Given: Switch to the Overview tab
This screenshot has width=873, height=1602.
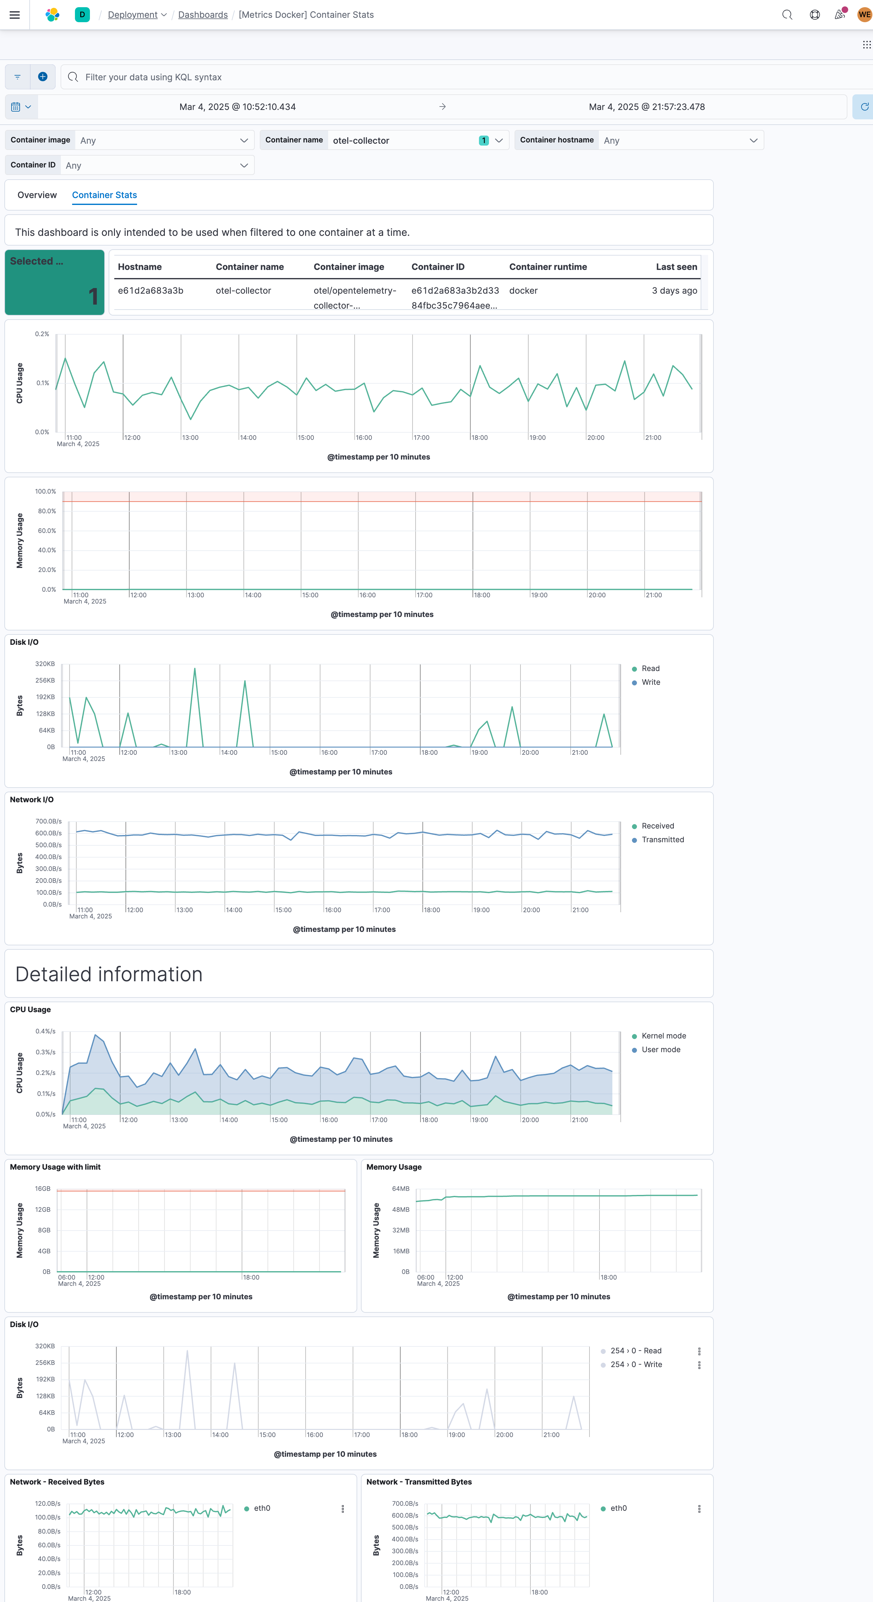Looking at the screenshot, I should (x=37, y=195).
